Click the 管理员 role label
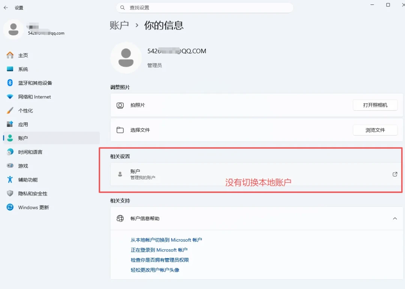Viewport: 405px width, 289px height. tap(154, 65)
